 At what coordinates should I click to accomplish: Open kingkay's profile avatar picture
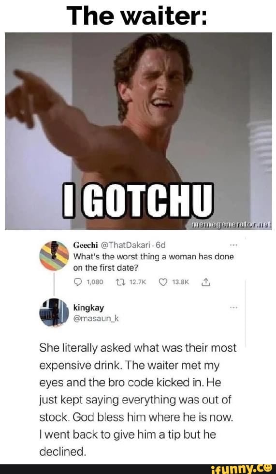point(54,312)
